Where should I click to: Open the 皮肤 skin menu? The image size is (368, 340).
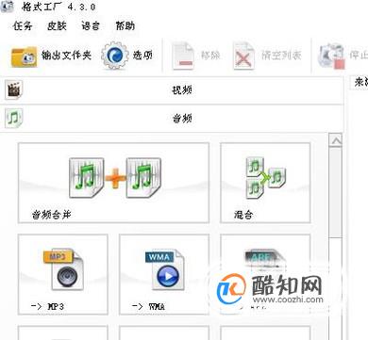tap(57, 25)
